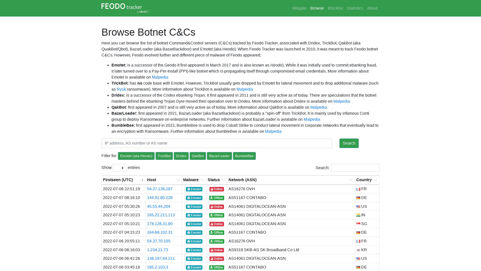Focus the table Search input box

[355, 168]
